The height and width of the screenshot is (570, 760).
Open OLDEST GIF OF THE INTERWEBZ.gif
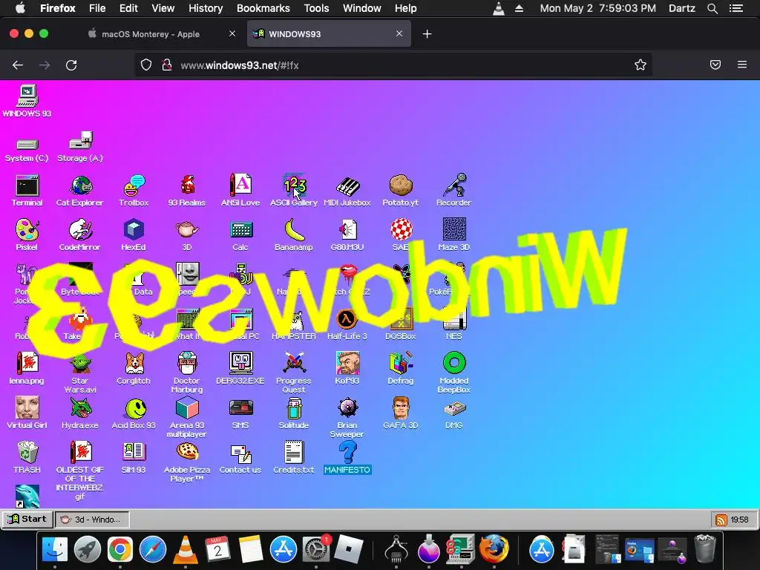(x=80, y=471)
